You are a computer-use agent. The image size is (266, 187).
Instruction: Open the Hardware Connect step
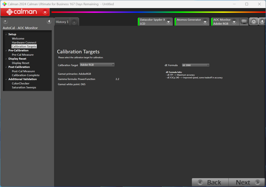click(24, 43)
